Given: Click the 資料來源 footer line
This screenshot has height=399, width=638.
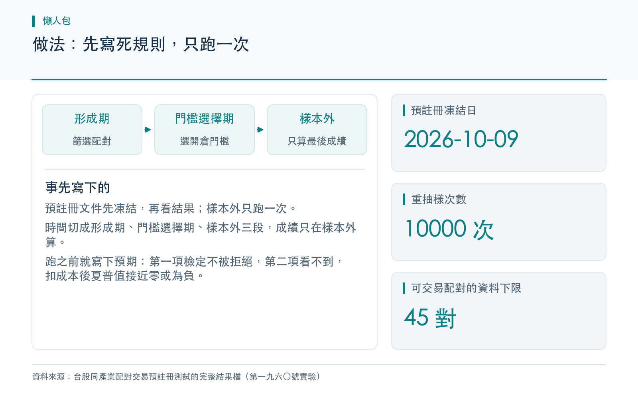Looking at the screenshot, I should [176, 377].
